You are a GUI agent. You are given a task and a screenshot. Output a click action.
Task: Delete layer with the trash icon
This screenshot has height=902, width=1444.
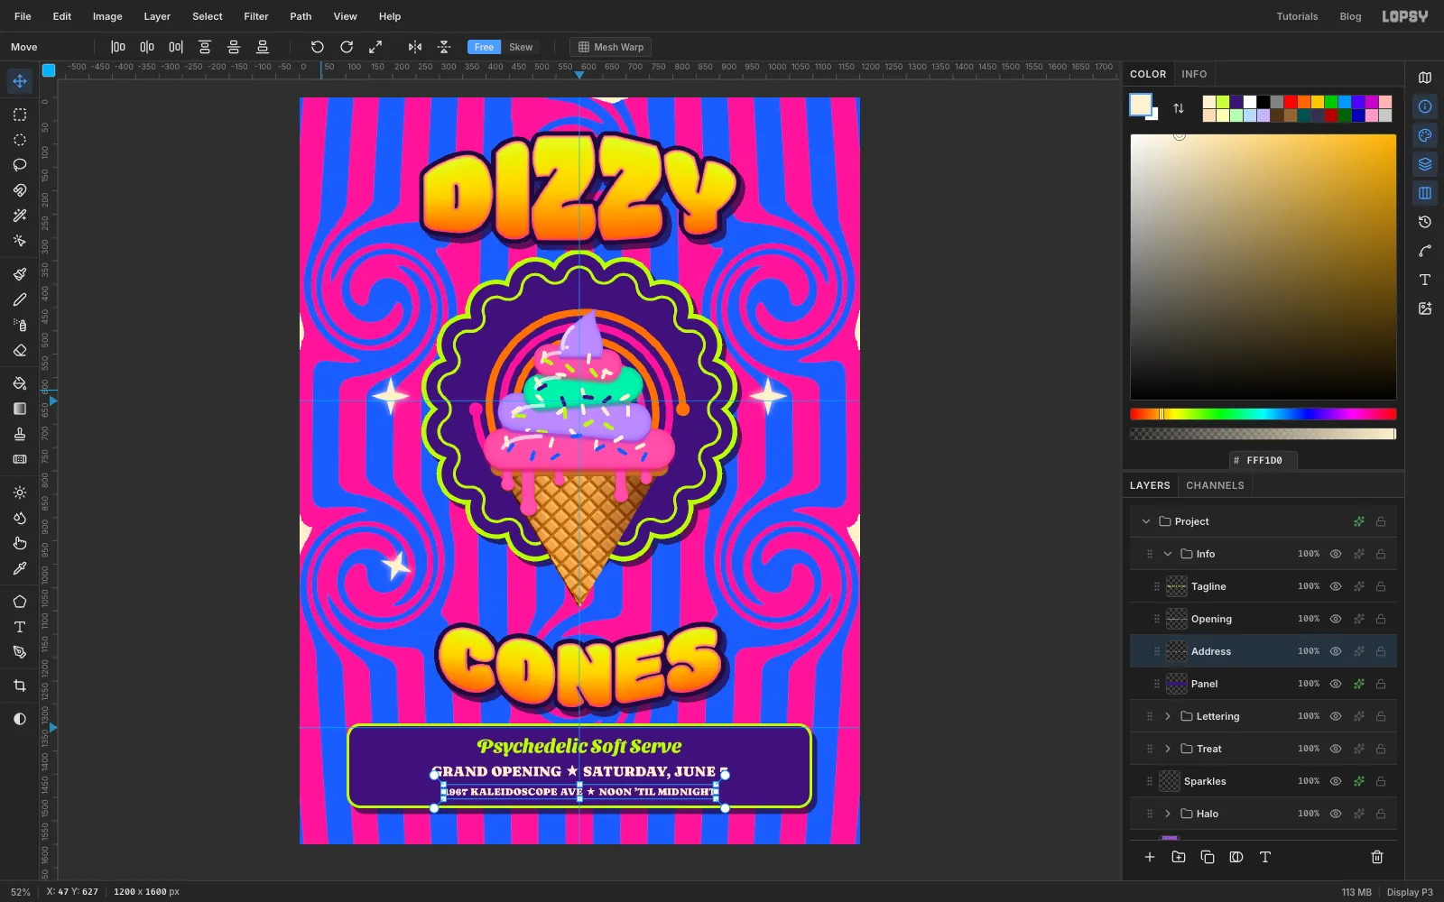point(1377,857)
